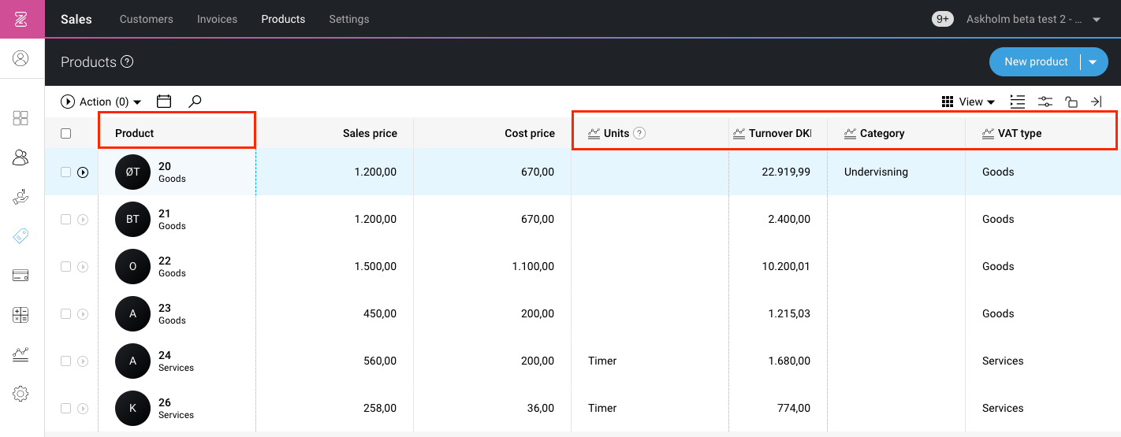Open the settings gear icon in sidebar
This screenshot has width=1121, height=437.
[x=21, y=394]
